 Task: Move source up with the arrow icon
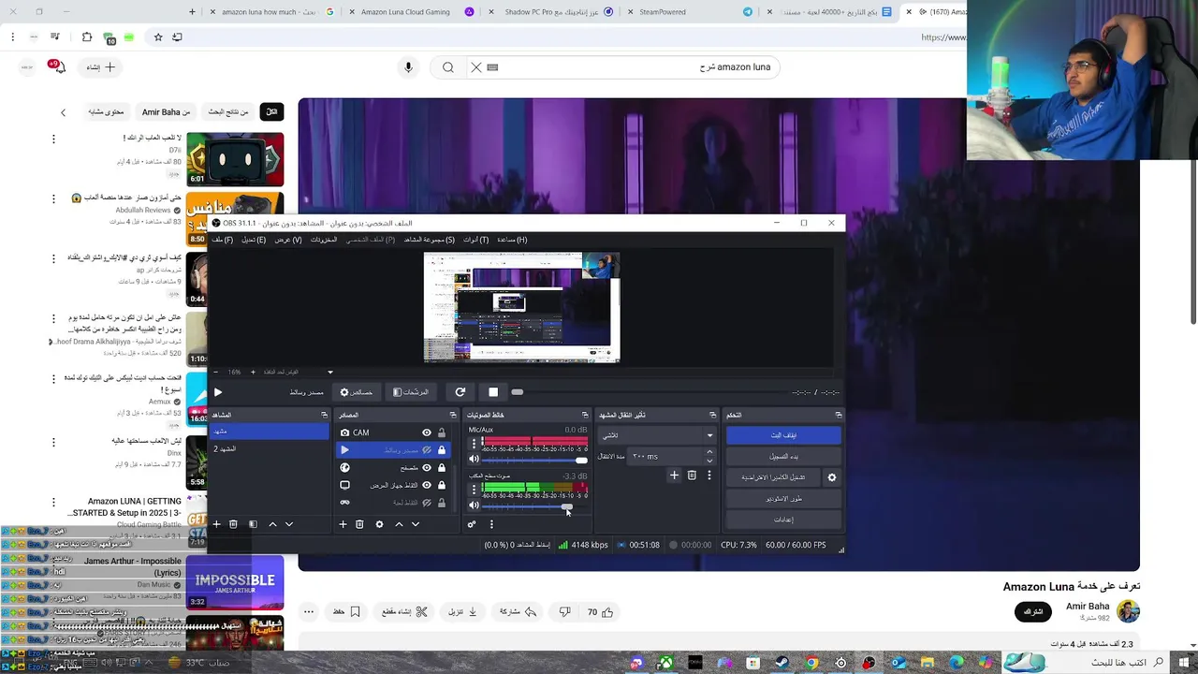399,524
